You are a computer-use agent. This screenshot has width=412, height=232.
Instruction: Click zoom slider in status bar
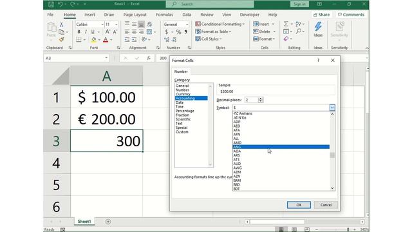tap(348, 229)
